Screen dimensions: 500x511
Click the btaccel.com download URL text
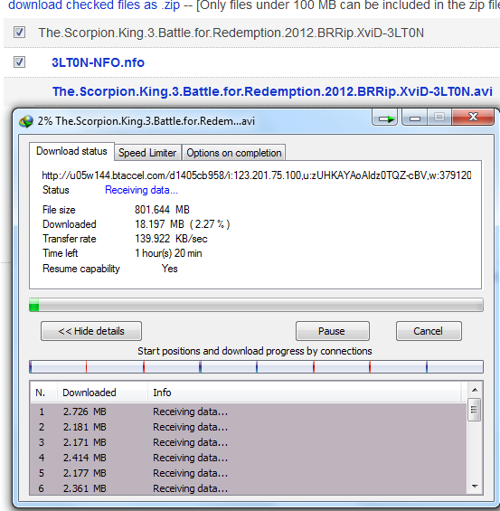[257, 175]
